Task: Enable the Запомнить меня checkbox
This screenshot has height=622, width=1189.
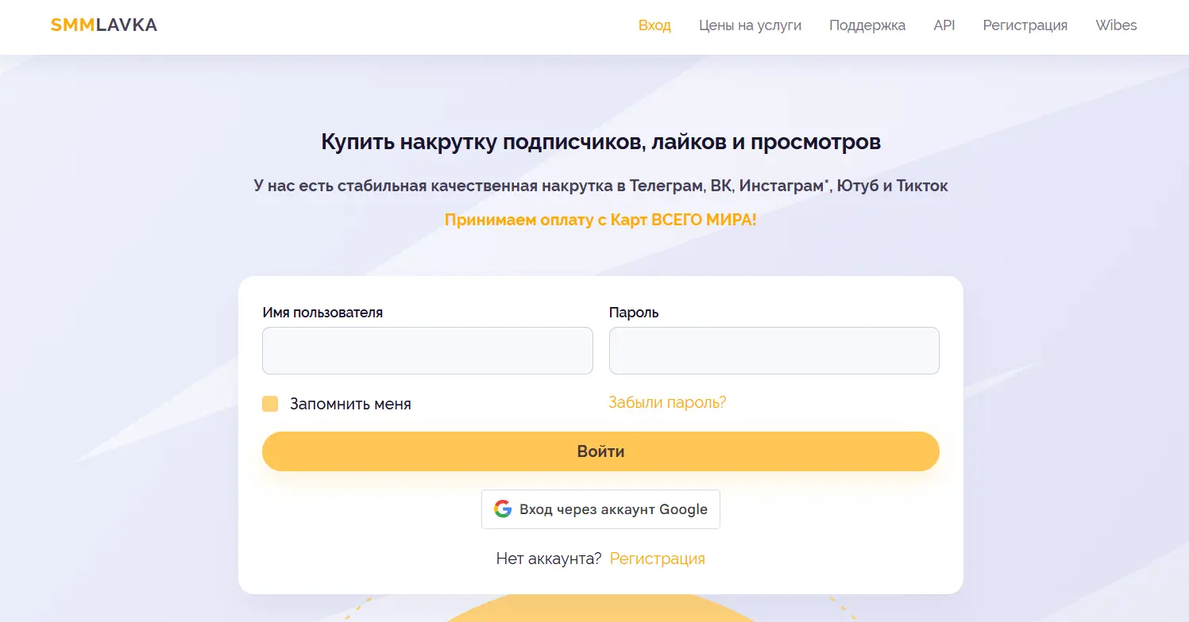Action: coord(270,404)
